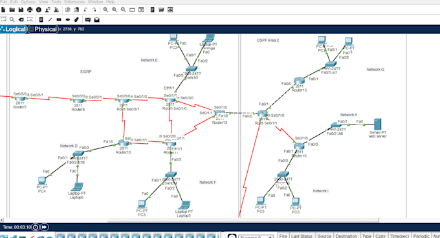Screen dimensions: 440x238
Task: Select the Router6 device
Action: point(78,101)
